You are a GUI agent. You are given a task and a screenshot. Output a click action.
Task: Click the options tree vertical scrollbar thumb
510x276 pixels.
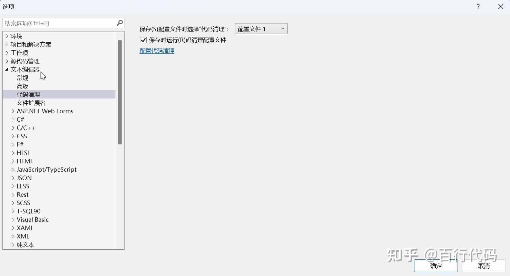tap(120, 92)
